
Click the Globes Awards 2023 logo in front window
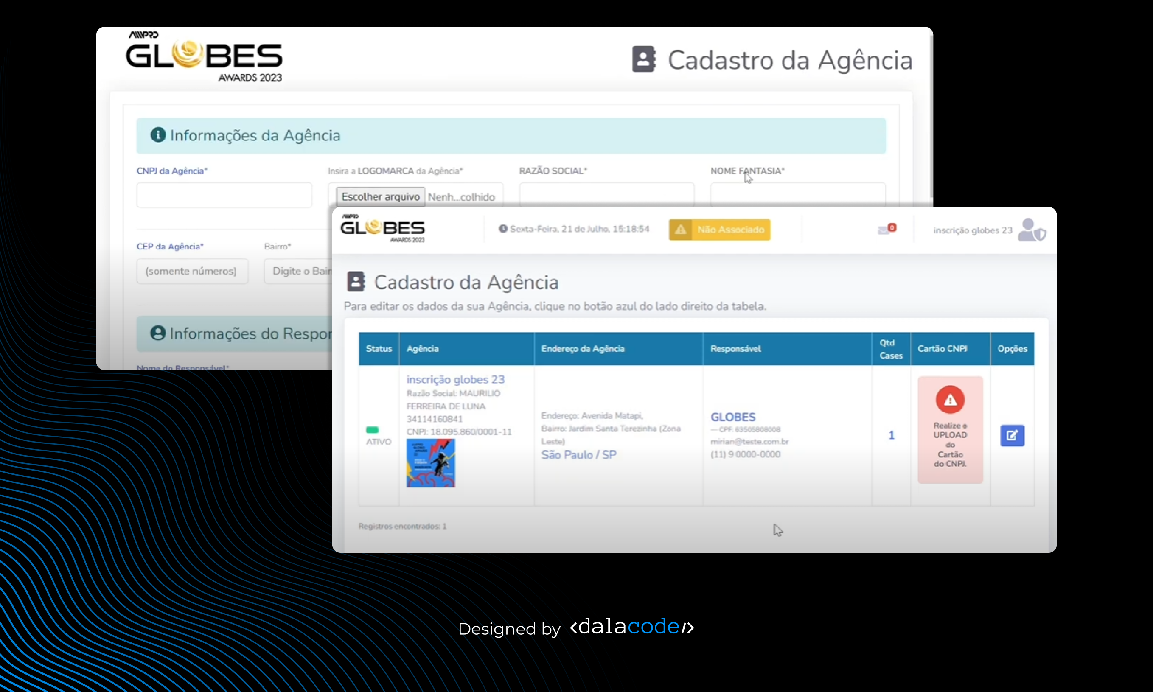(382, 229)
